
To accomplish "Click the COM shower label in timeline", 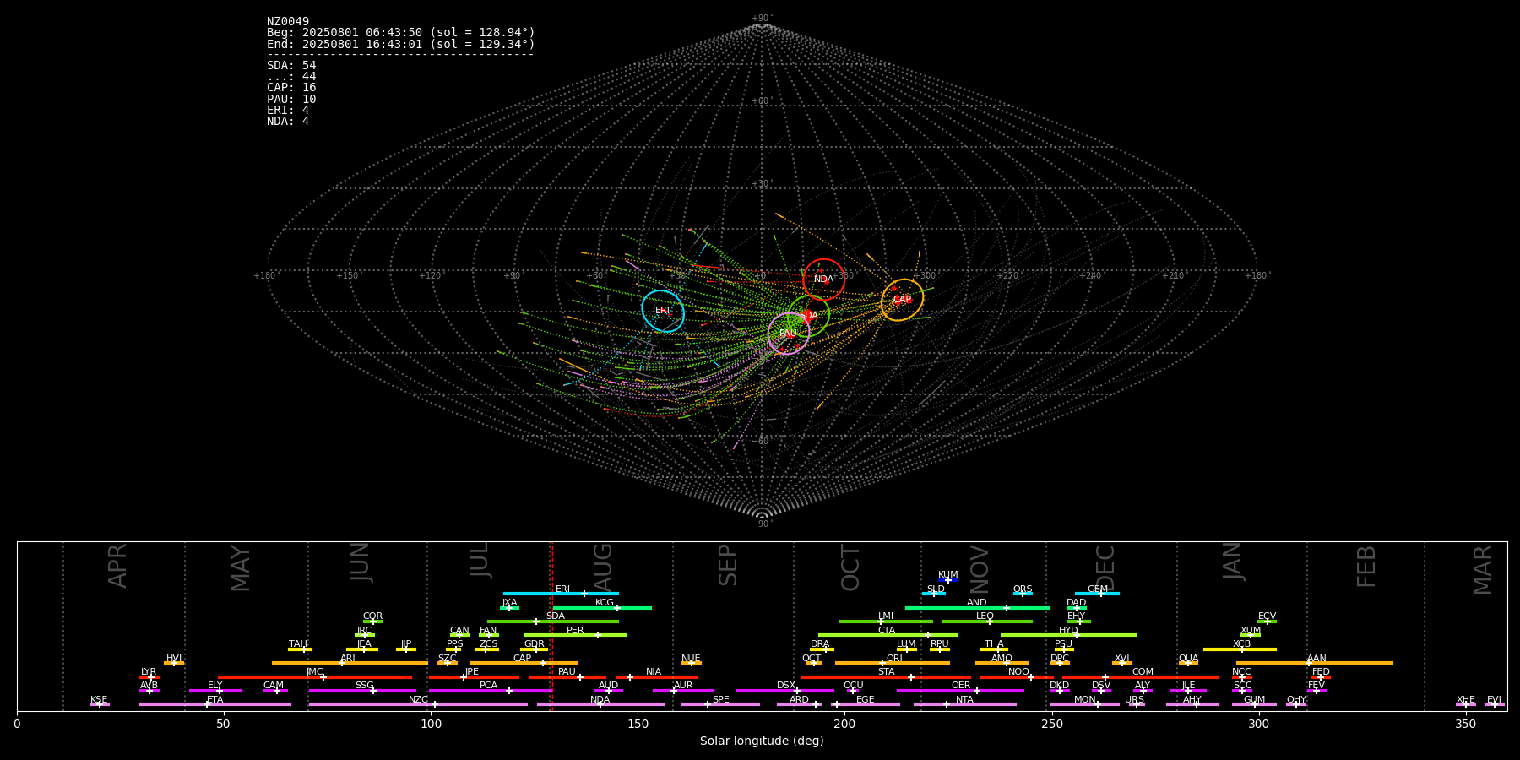I will [x=1143, y=672].
